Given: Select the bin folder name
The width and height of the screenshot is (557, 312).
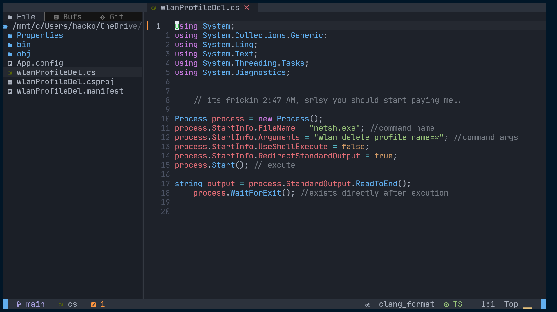Looking at the screenshot, I should click(23, 45).
